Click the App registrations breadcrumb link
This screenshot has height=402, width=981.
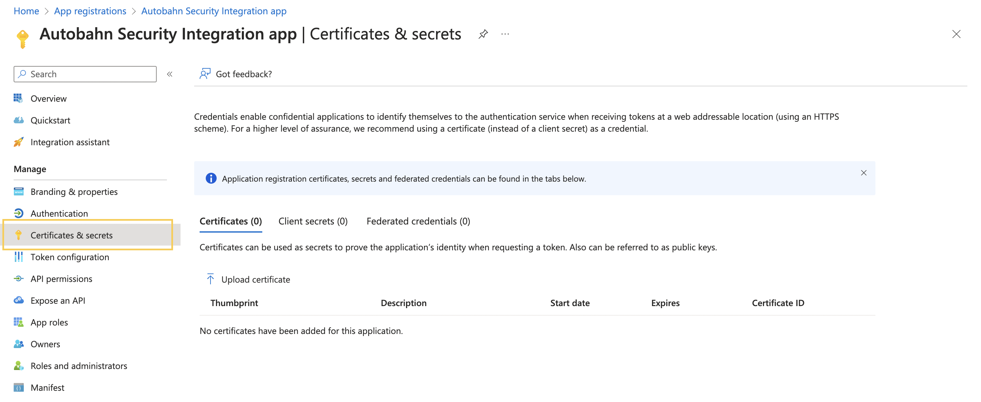click(90, 11)
